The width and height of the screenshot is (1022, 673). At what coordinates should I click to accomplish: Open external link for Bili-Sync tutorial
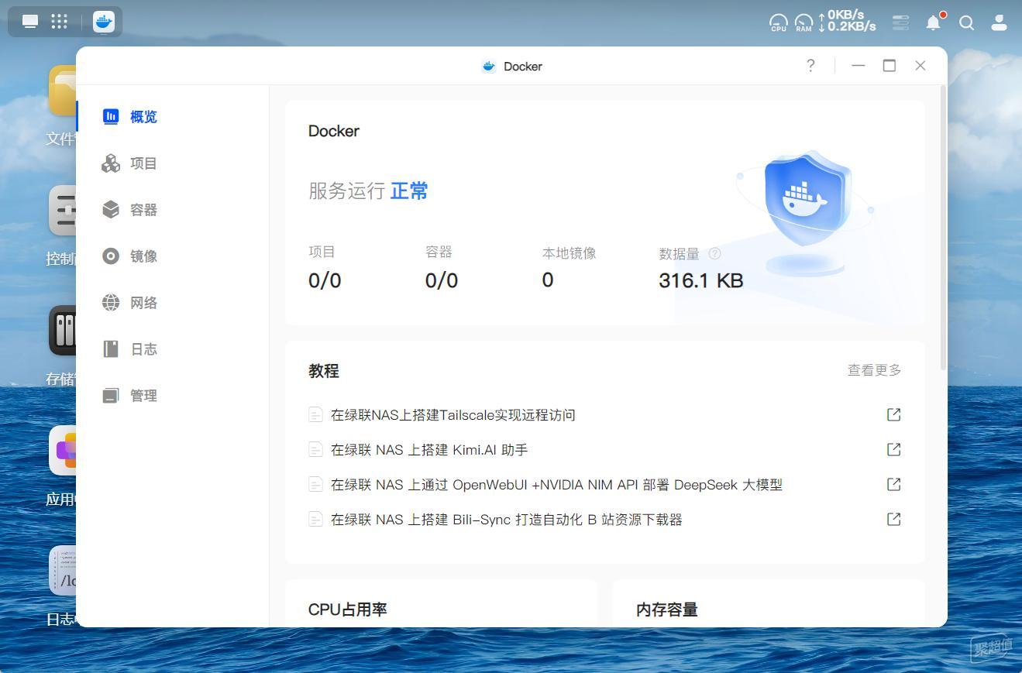893,520
